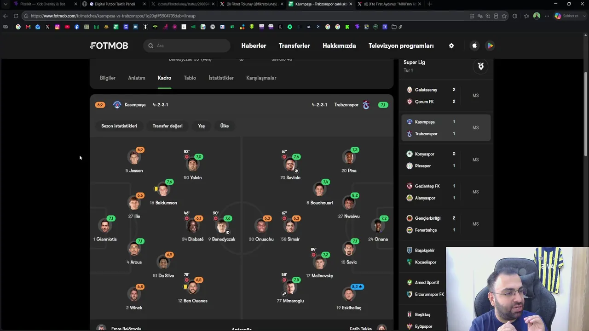The image size is (589, 331).
Task: Toggle Sezon istatistikleri filter
Action: [119, 126]
